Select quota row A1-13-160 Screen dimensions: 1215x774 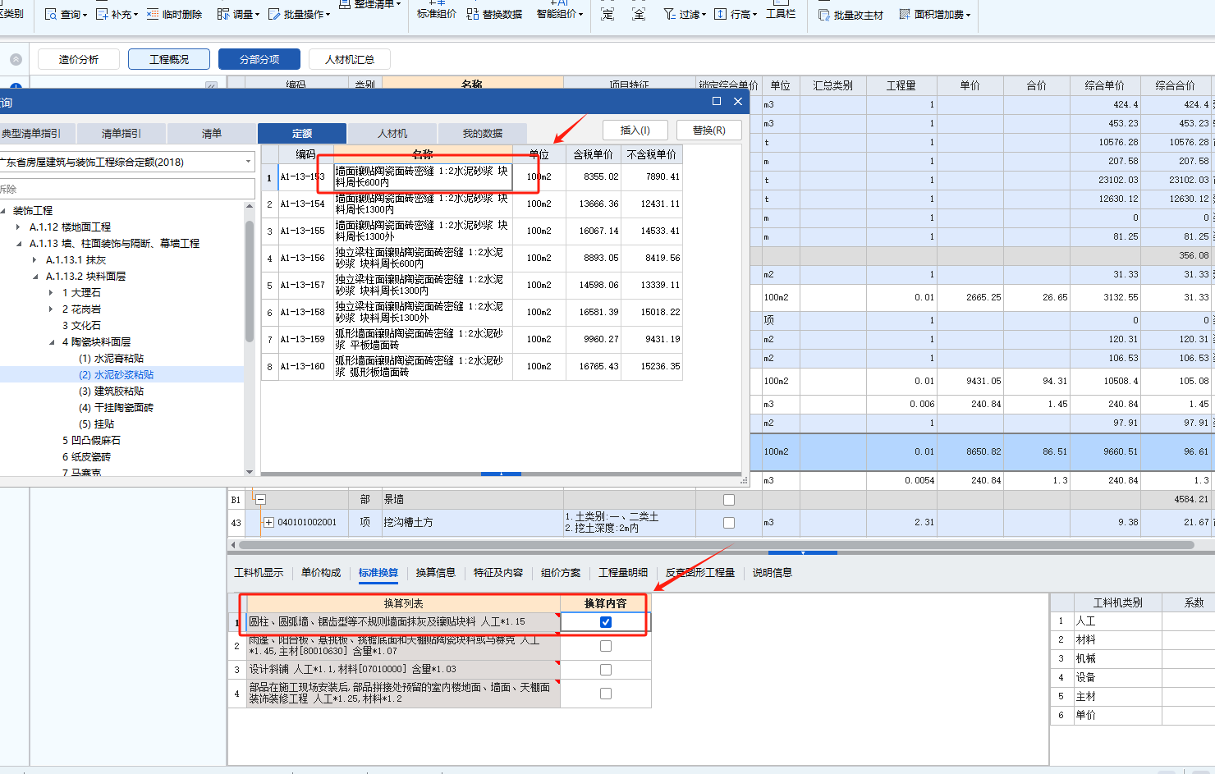click(472, 366)
